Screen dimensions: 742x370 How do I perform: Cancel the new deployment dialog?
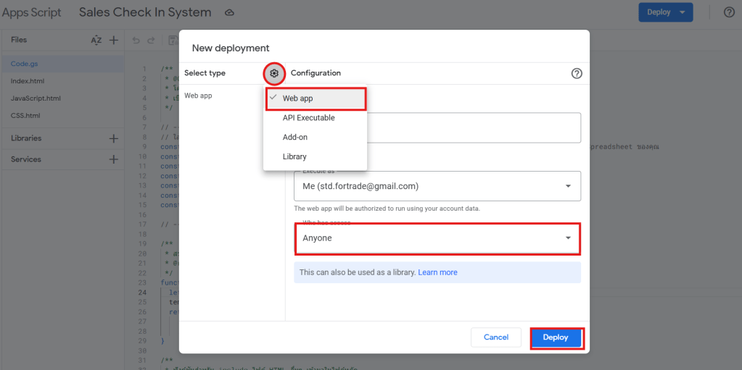click(496, 337)
